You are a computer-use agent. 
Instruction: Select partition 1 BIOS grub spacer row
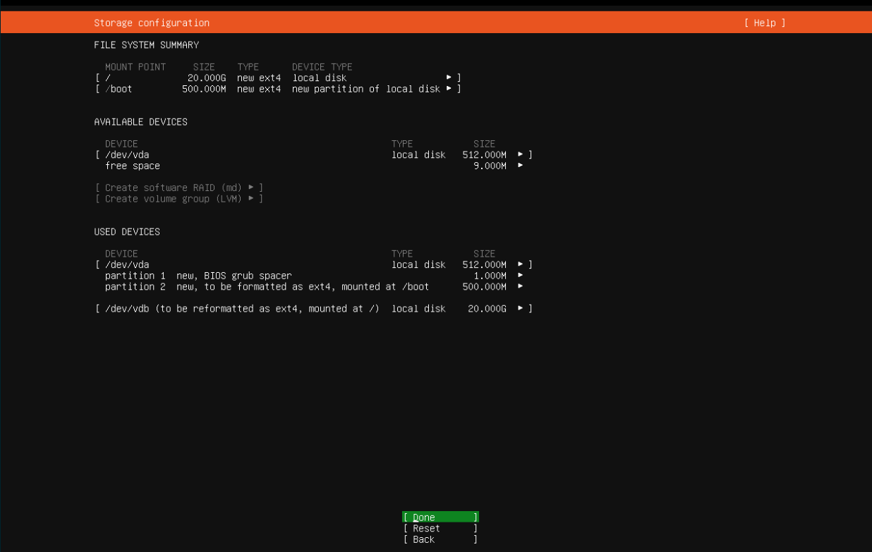click(x=198, y=276)
